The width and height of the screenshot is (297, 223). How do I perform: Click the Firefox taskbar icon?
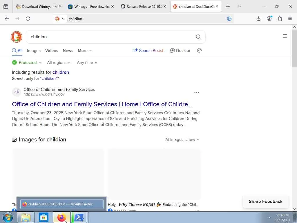tap(61, 217)
